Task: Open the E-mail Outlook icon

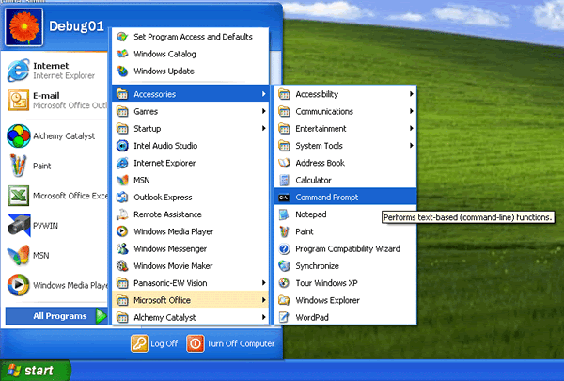Action: pyautogui.click(x=19, y=100)
